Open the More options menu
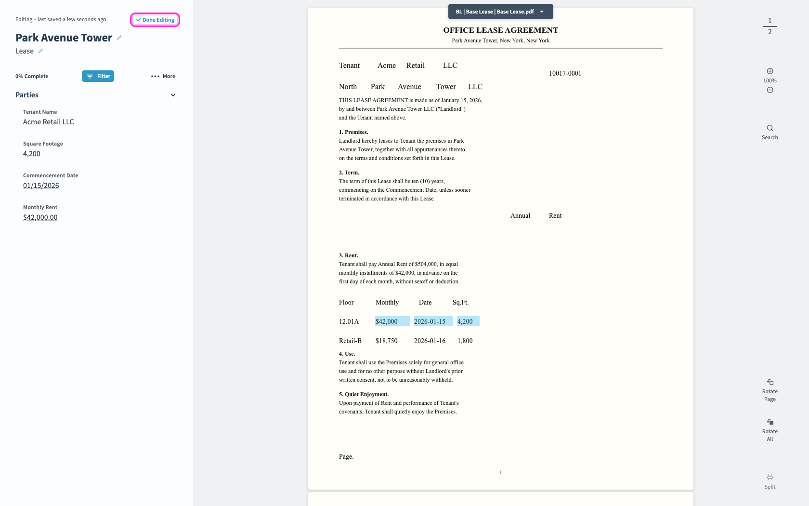The width and height of the screenshot is (809, 506). pos(163,76)
